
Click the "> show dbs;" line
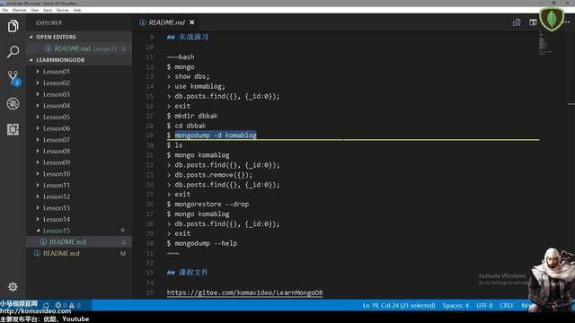pos(188,76)
